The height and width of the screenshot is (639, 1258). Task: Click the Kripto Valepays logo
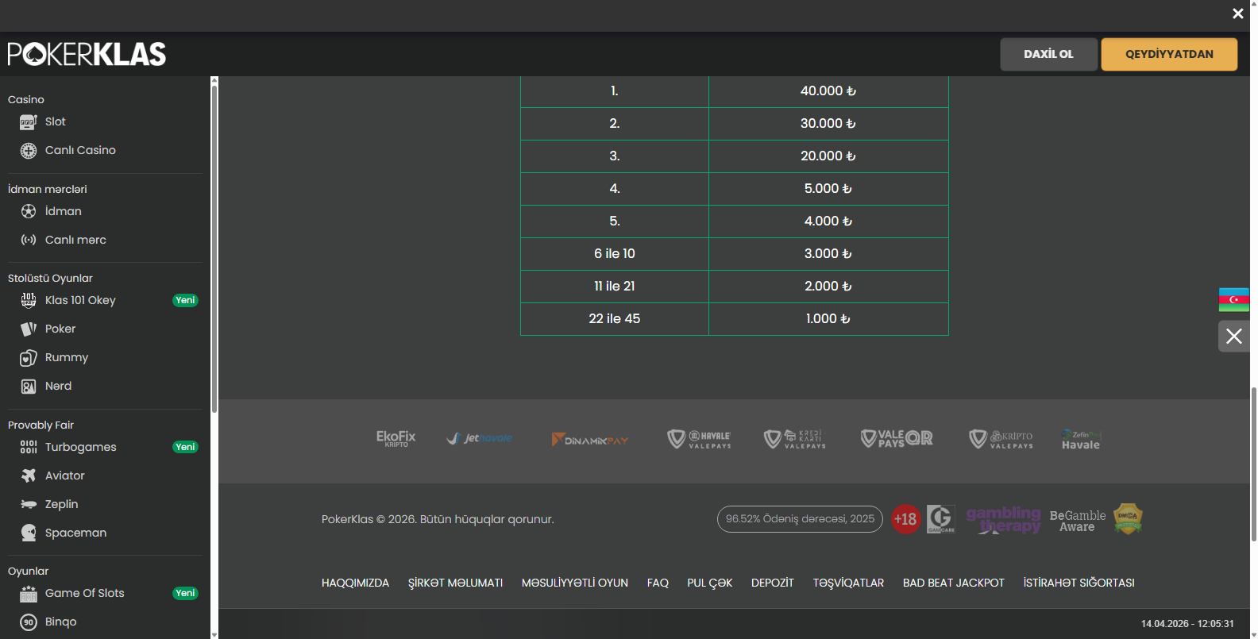coord(1001,439)
